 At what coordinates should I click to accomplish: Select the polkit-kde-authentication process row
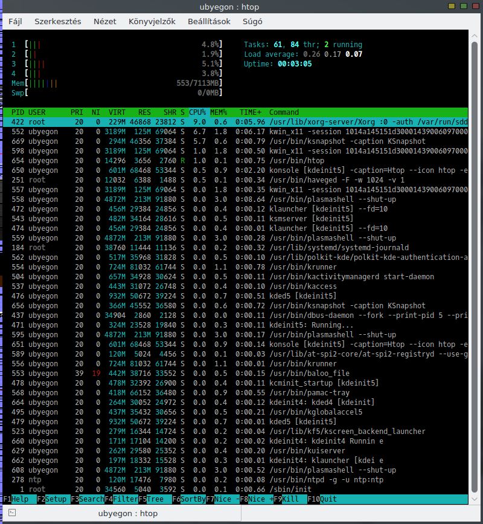coord(235,257)
